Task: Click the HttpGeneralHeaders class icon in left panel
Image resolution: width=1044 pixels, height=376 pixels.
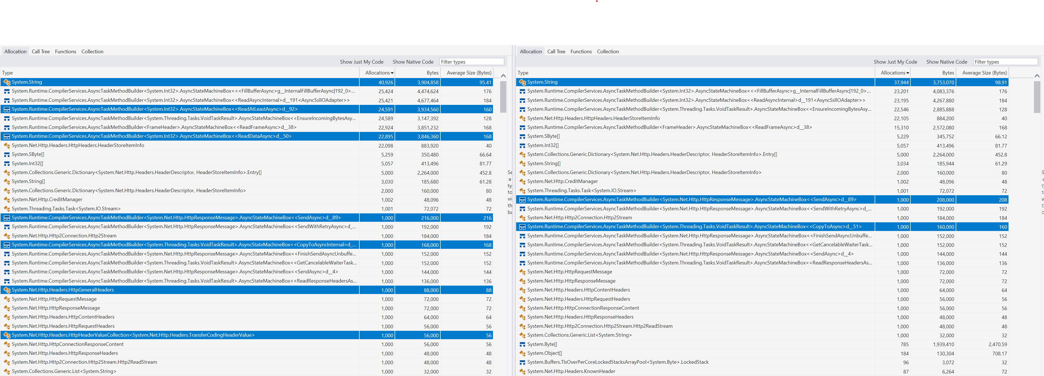Action: 6,290
